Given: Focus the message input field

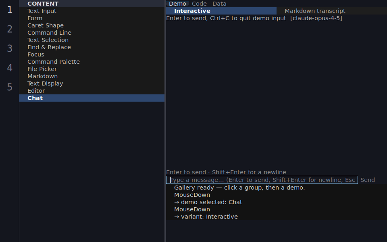Looking at the screenshot, I should 262,180.
